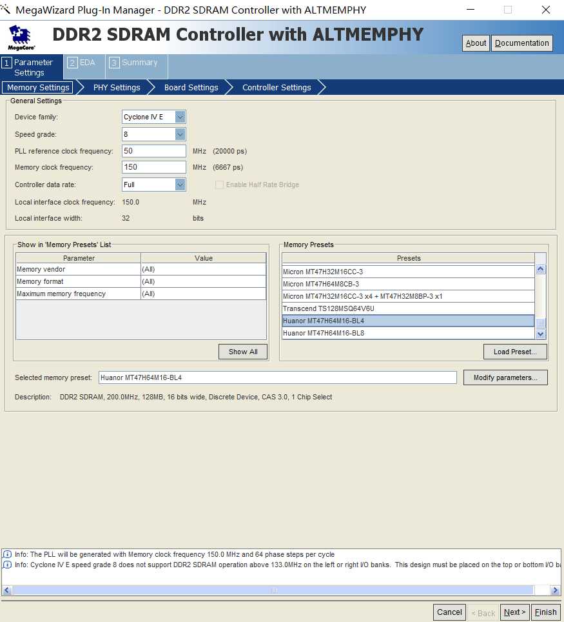Click the second info icon about Cyclone IV E

click(x=7, y=565)
